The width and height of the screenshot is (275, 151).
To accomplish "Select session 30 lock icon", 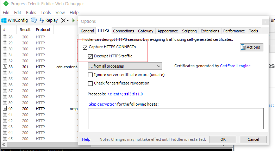I will tap(5, 49).
